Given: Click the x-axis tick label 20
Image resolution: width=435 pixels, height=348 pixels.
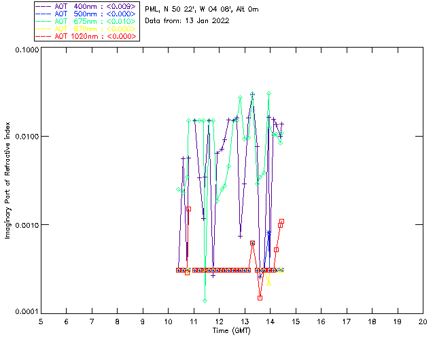Looking at the screenshot, I should point(423,321).
